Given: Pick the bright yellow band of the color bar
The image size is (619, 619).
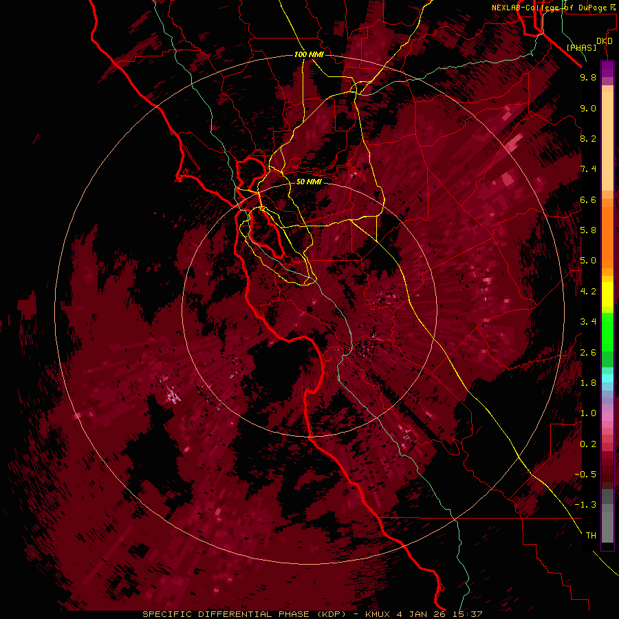Looking at the screenshot, I should 607,294.
